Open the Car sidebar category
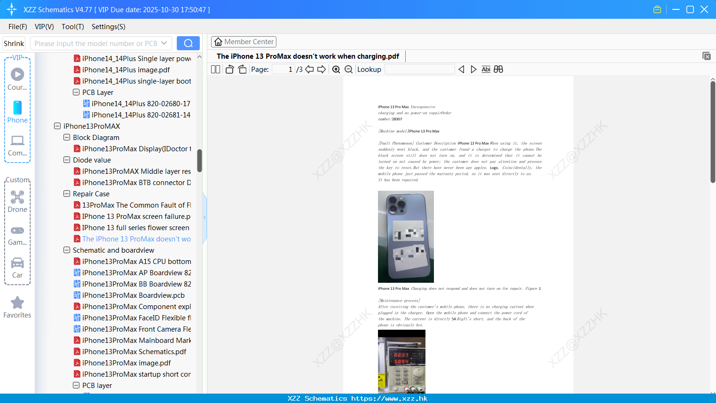The height and width of the screenshot is (403, 716). [17, 268]
